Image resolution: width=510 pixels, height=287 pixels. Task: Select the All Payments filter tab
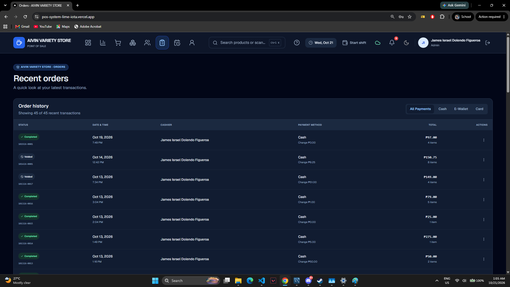(420, 109)
